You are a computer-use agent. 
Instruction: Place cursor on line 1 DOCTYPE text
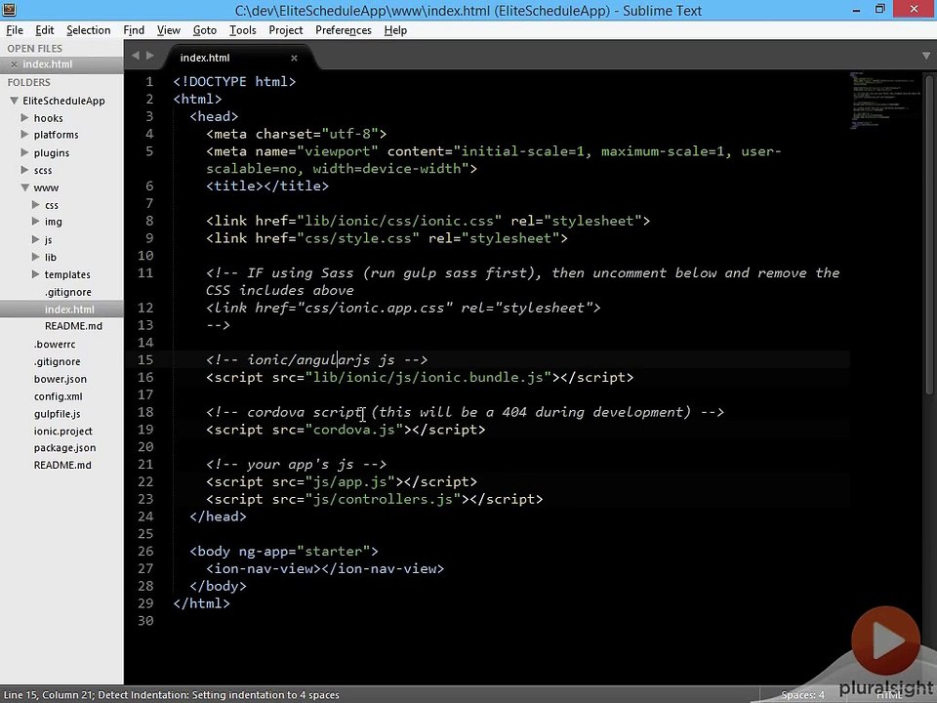[x=234, y=82]
